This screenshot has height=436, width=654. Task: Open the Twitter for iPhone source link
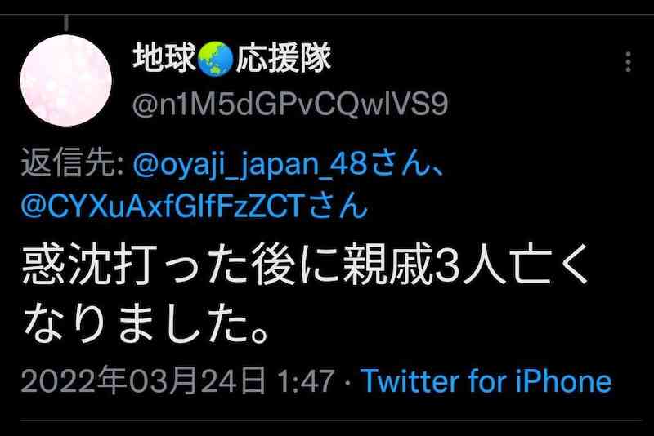486,381
